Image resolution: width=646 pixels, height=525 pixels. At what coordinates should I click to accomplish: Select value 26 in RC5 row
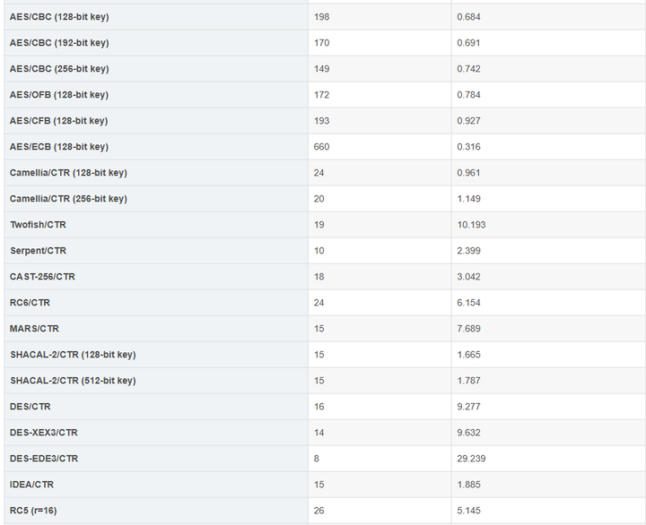(319, 510)
